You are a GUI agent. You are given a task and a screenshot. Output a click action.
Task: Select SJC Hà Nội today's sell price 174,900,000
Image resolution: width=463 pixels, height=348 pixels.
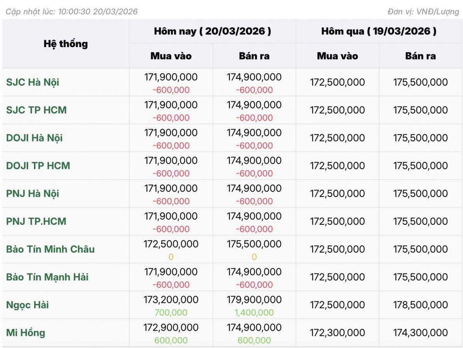pos(254,77)
